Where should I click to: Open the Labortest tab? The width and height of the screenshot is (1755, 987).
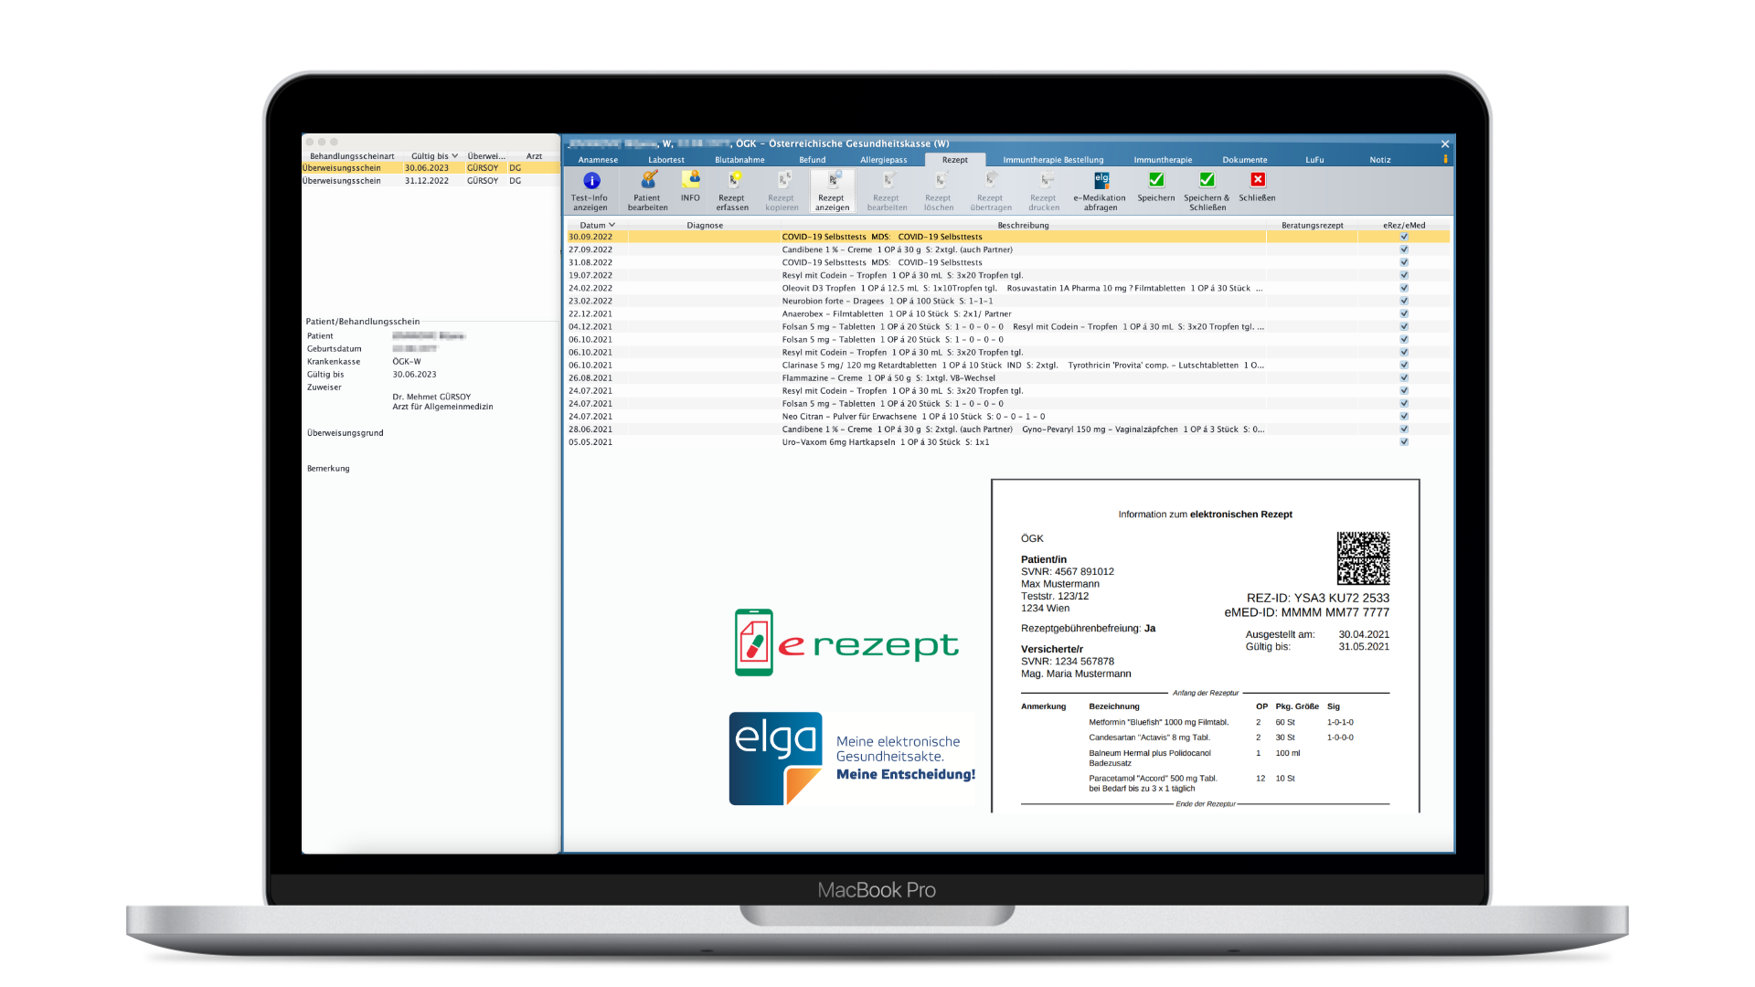click(x=666, y=160)
